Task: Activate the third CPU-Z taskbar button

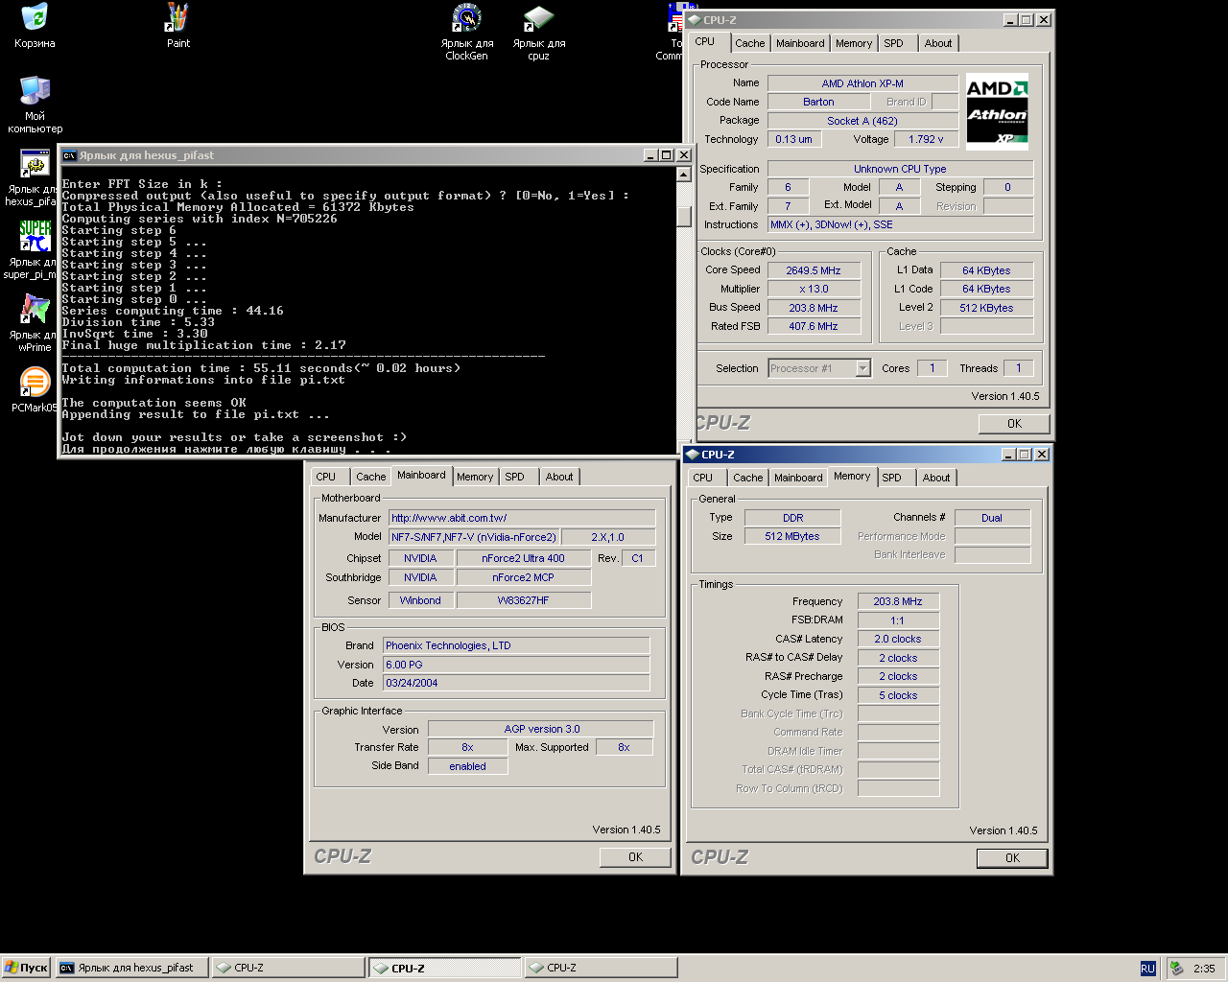Action: [x=601, y=969]
